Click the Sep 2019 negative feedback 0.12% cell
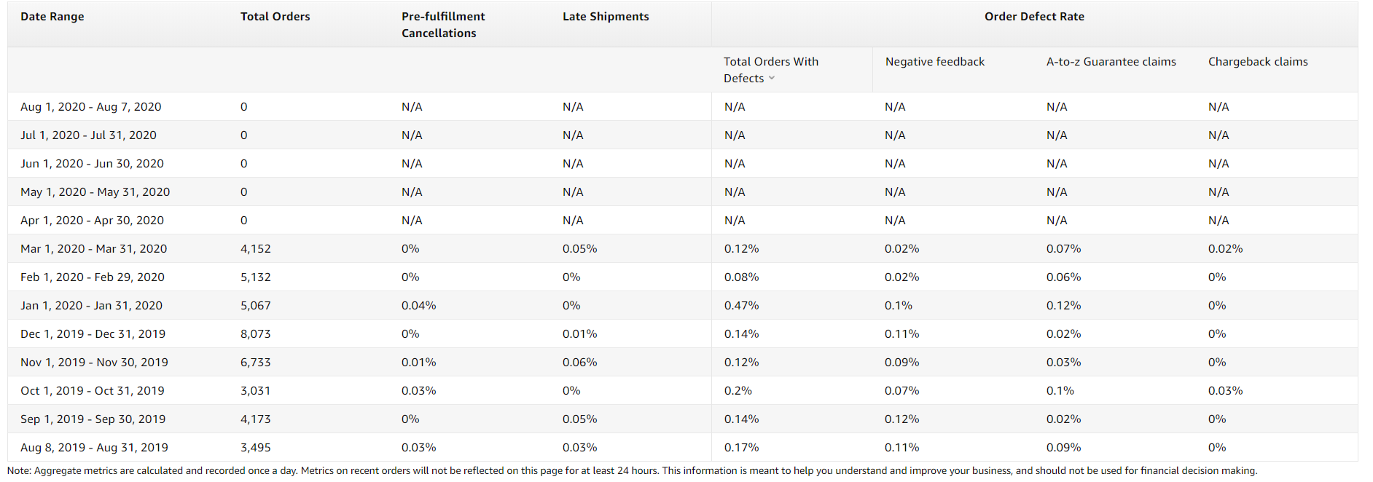This screenshot has height=482, width=1373. coord(902,419)
